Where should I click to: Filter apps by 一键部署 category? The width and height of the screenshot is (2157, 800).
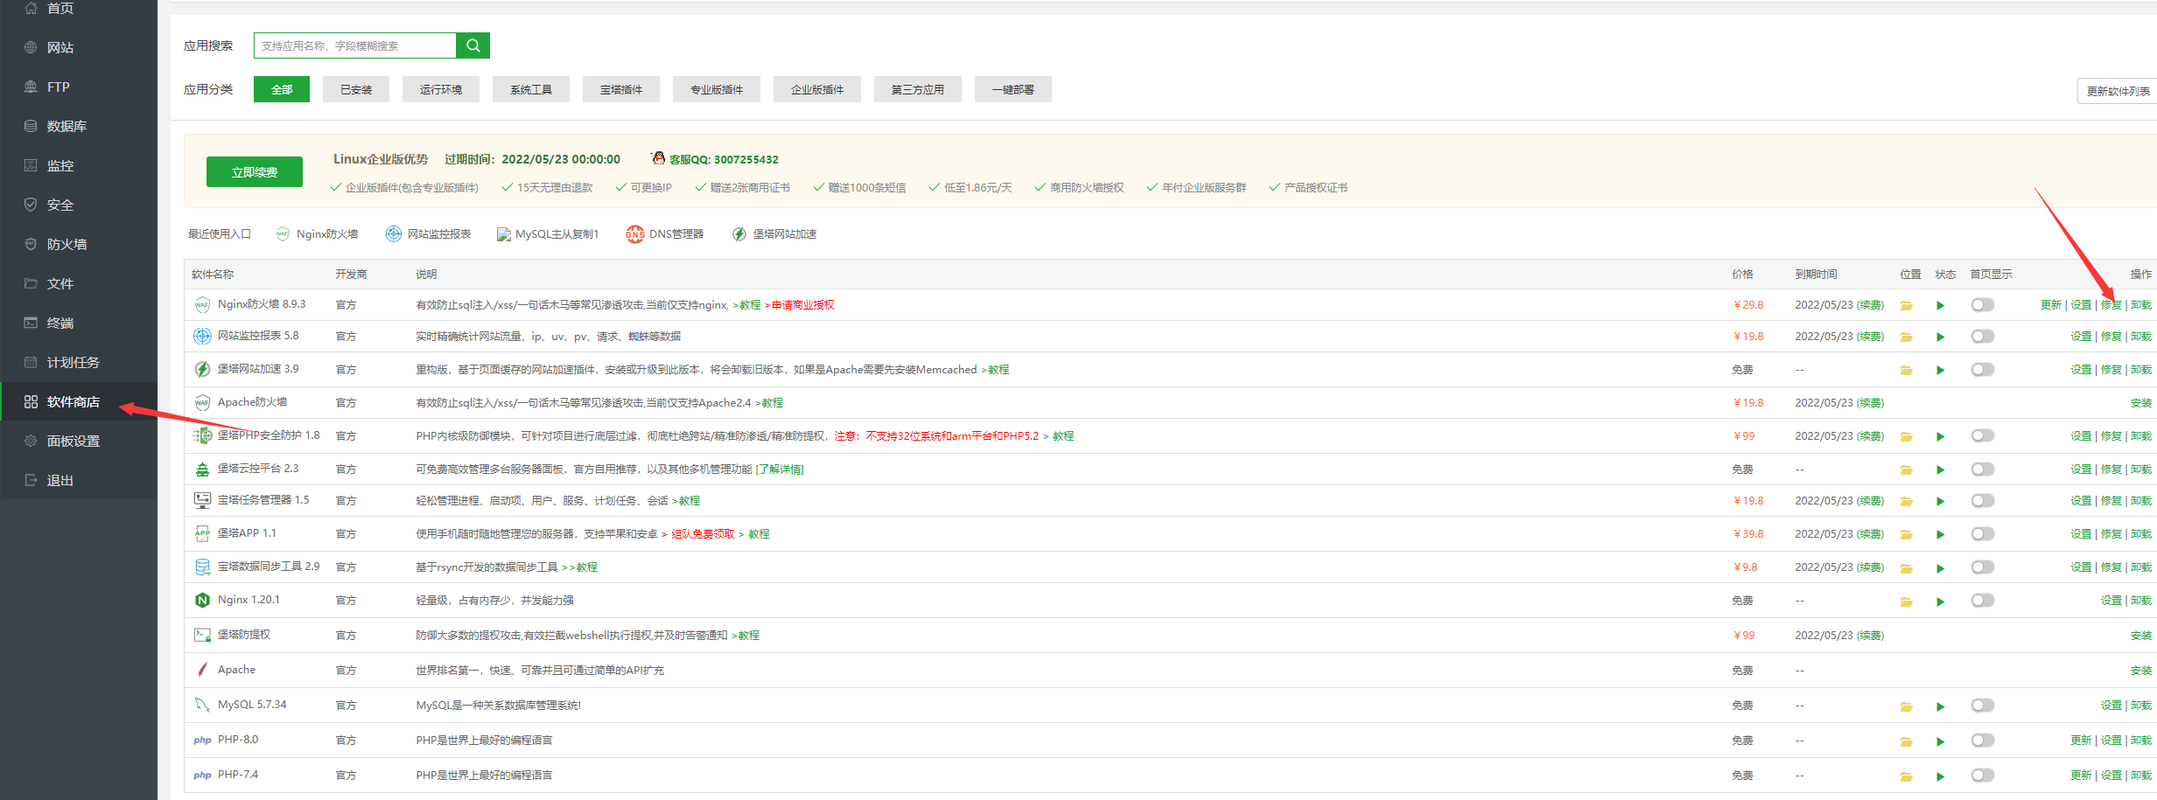1013,89
